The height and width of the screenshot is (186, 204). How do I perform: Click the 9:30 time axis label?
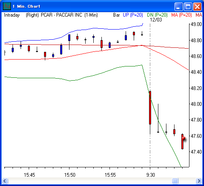[x=151, y=175]
